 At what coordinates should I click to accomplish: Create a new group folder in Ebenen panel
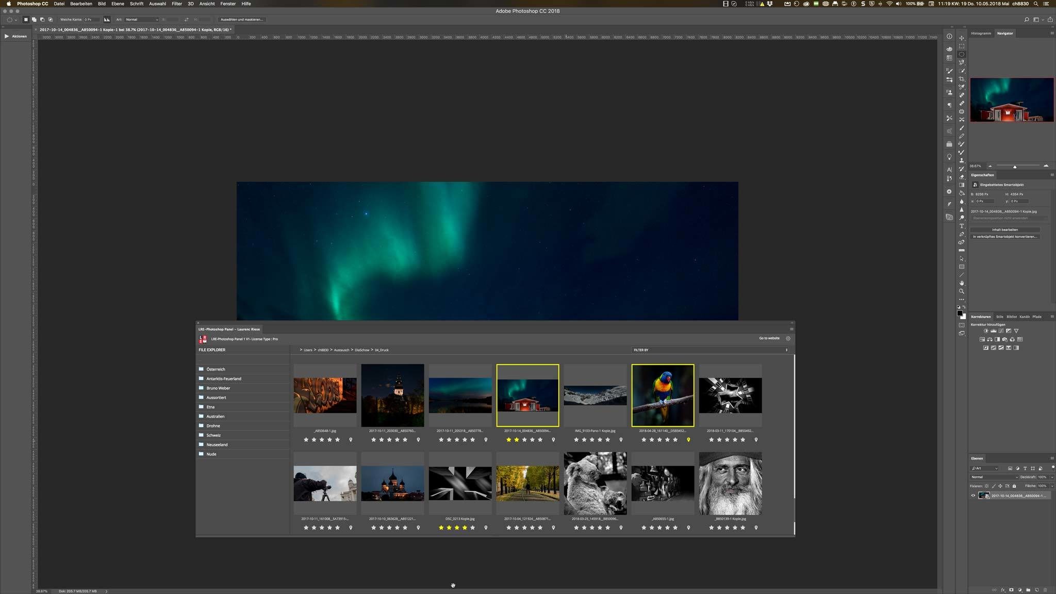click(1028, 590)
